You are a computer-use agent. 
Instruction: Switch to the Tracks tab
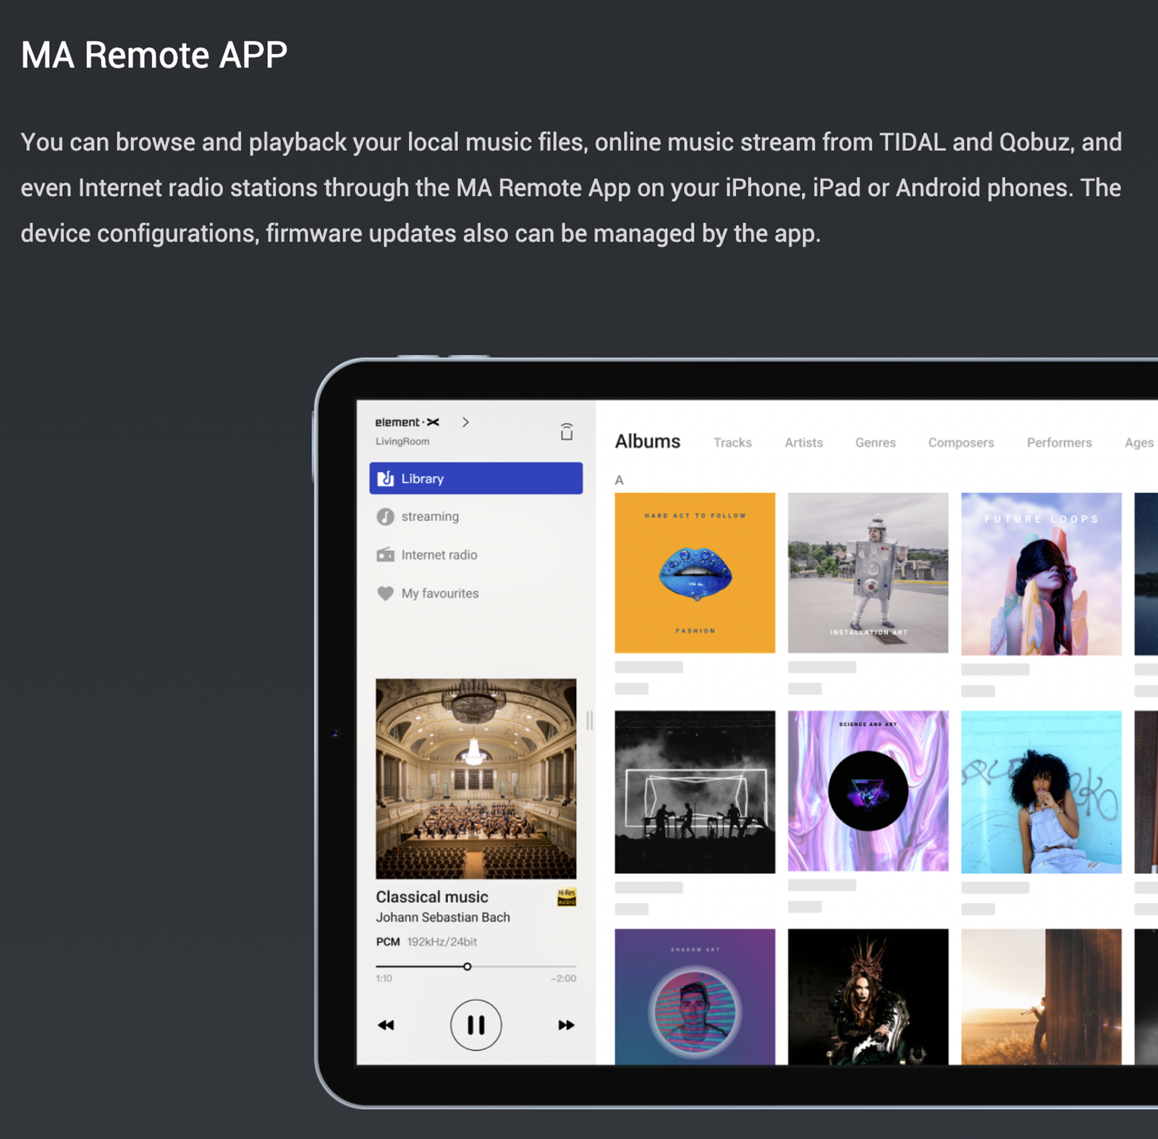[732, 443]
